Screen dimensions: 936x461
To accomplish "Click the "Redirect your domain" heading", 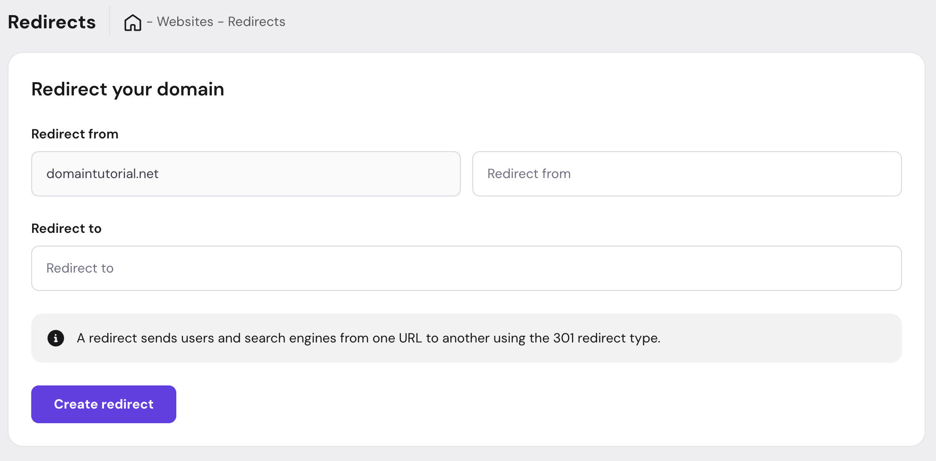I will pos(128,89).
